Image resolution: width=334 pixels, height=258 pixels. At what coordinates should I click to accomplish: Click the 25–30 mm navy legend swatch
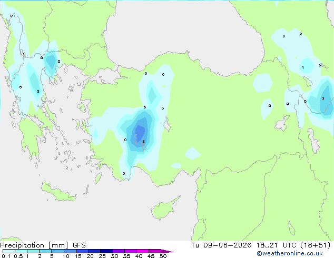106,251
